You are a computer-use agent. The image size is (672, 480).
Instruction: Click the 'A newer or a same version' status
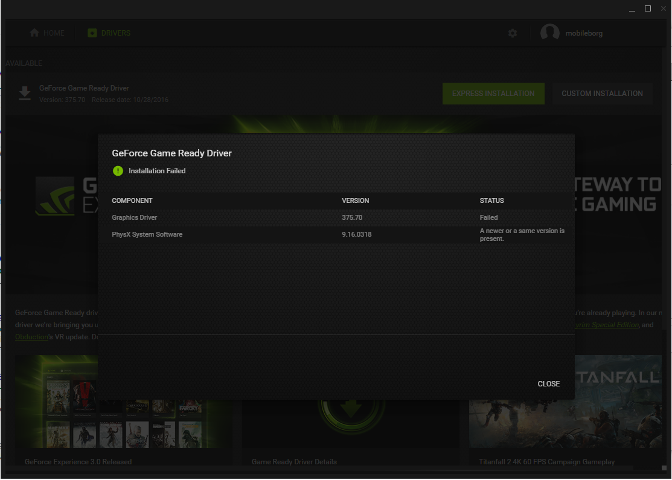522,235
